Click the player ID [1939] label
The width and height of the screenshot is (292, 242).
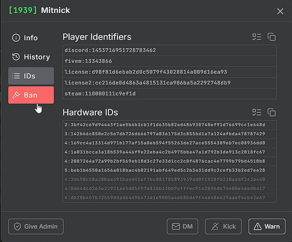pyautogui.click(x=23, y=10)
